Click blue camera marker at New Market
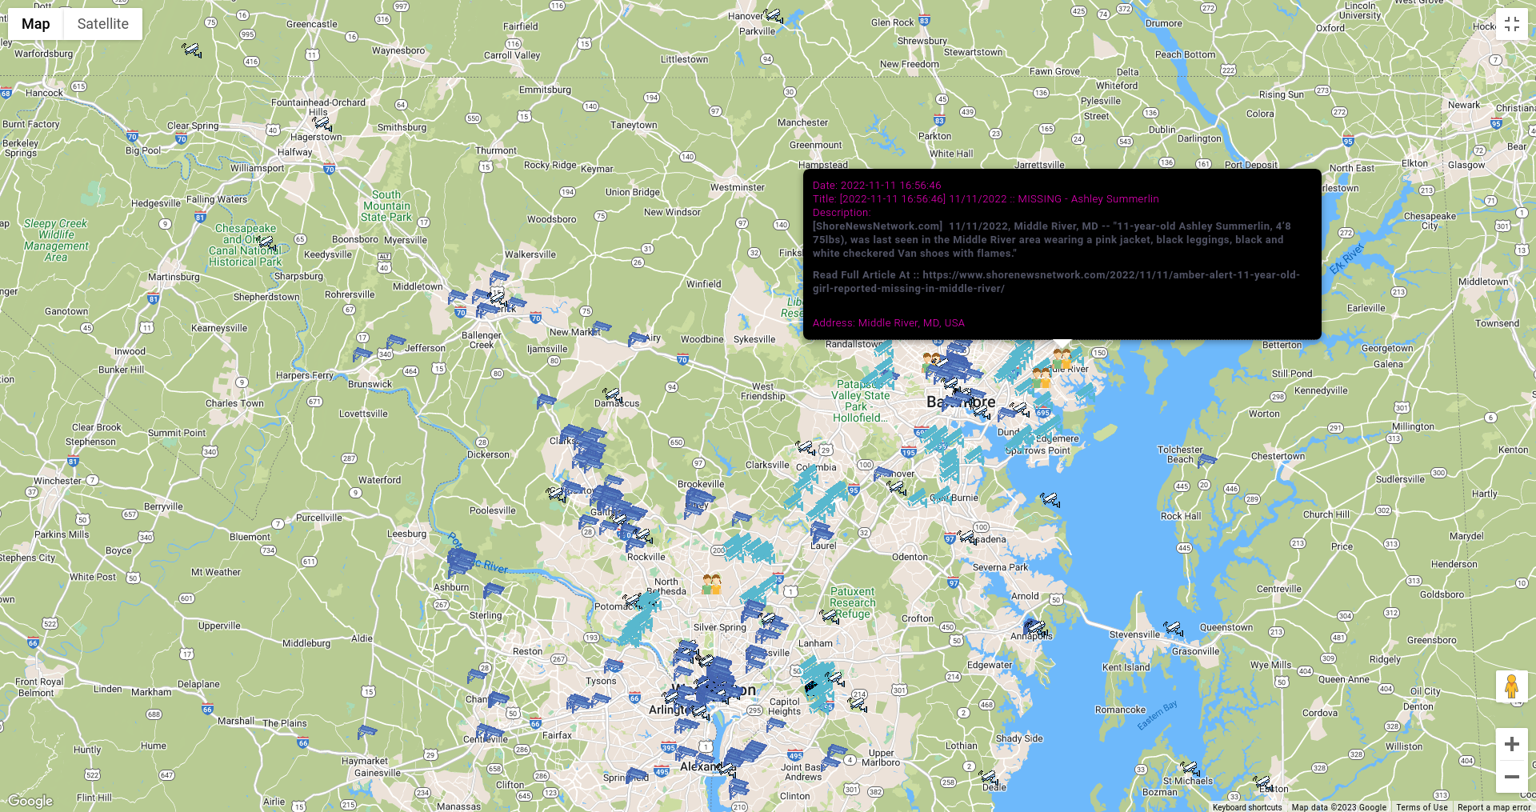This screenshot has height=812, width=1536. (602, 327)
